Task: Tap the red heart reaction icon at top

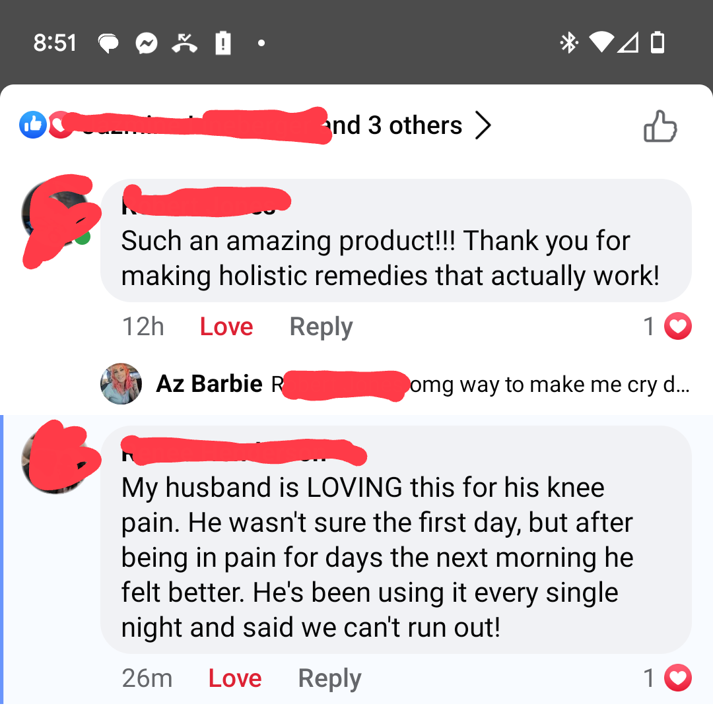Action: (59, 125)
